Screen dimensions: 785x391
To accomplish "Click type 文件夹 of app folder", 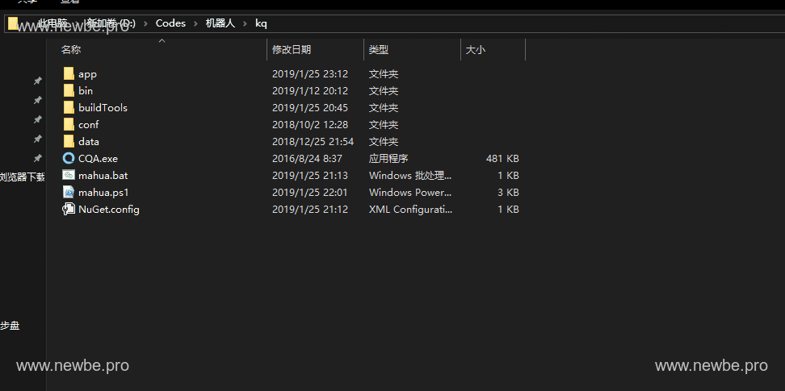I will (384, 74).
